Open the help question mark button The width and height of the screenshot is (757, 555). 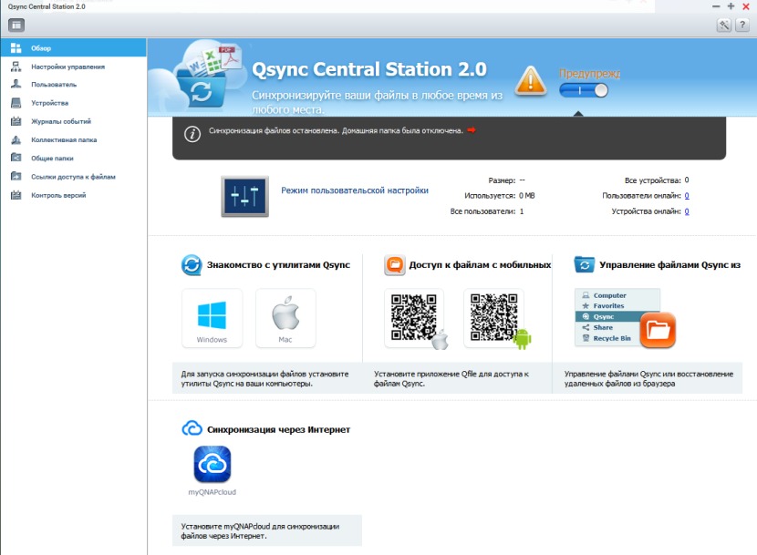(x=742, y=26)
